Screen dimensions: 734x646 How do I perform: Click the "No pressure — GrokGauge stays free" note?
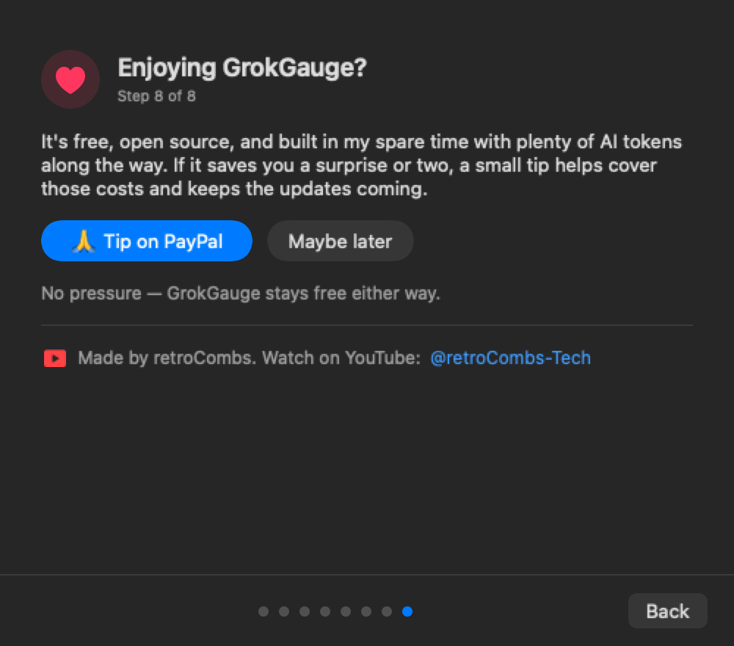[x=241, y=294]
